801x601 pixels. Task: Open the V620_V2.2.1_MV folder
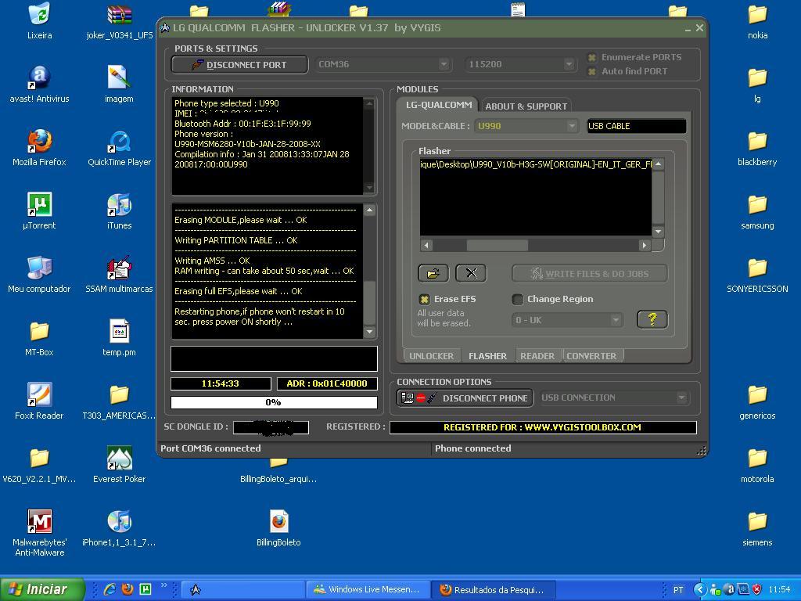pyautogui.click(x=39, y=457)
